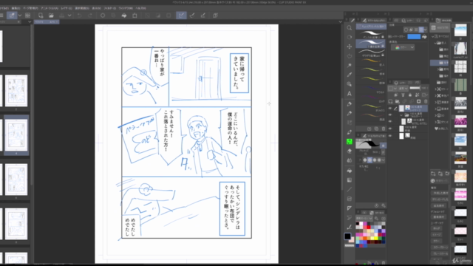Click the 画像素材 tag button
The image size is (473, 266).
point(438,216)
